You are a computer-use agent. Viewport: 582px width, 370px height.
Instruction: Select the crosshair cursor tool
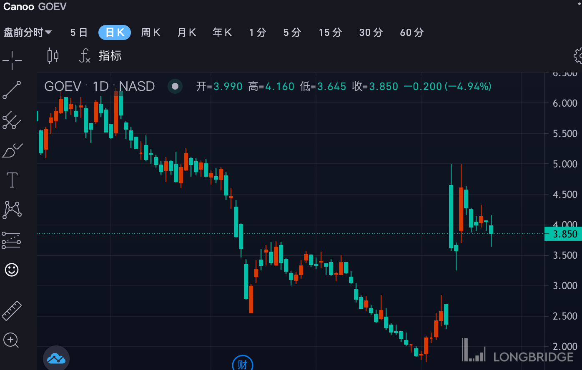12,60
